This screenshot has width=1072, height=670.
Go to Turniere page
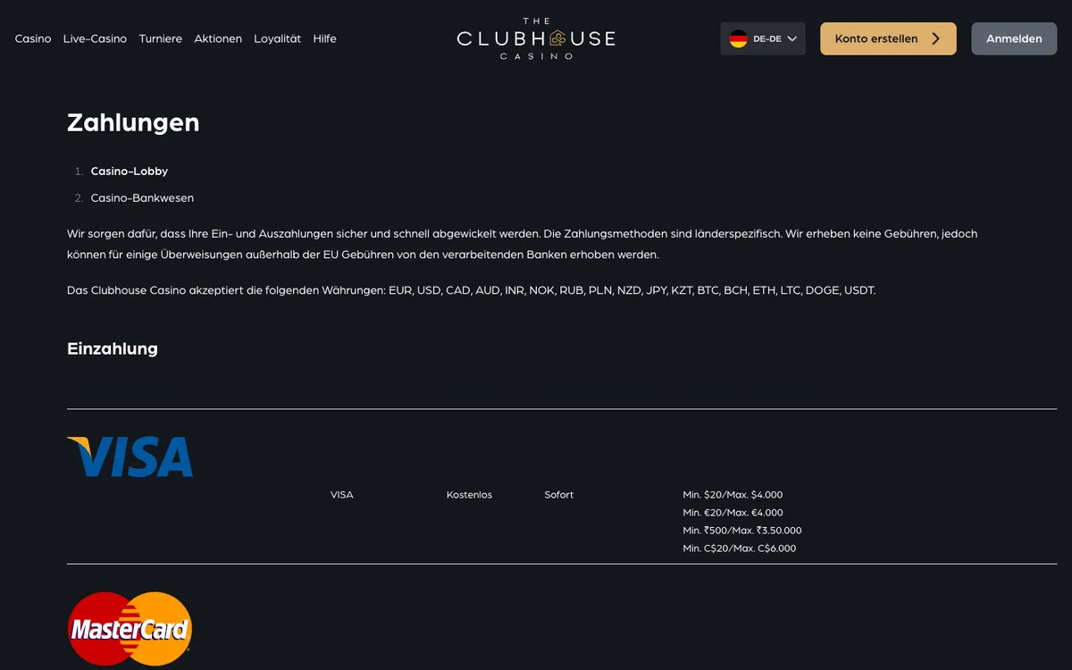tap(161, 38)
